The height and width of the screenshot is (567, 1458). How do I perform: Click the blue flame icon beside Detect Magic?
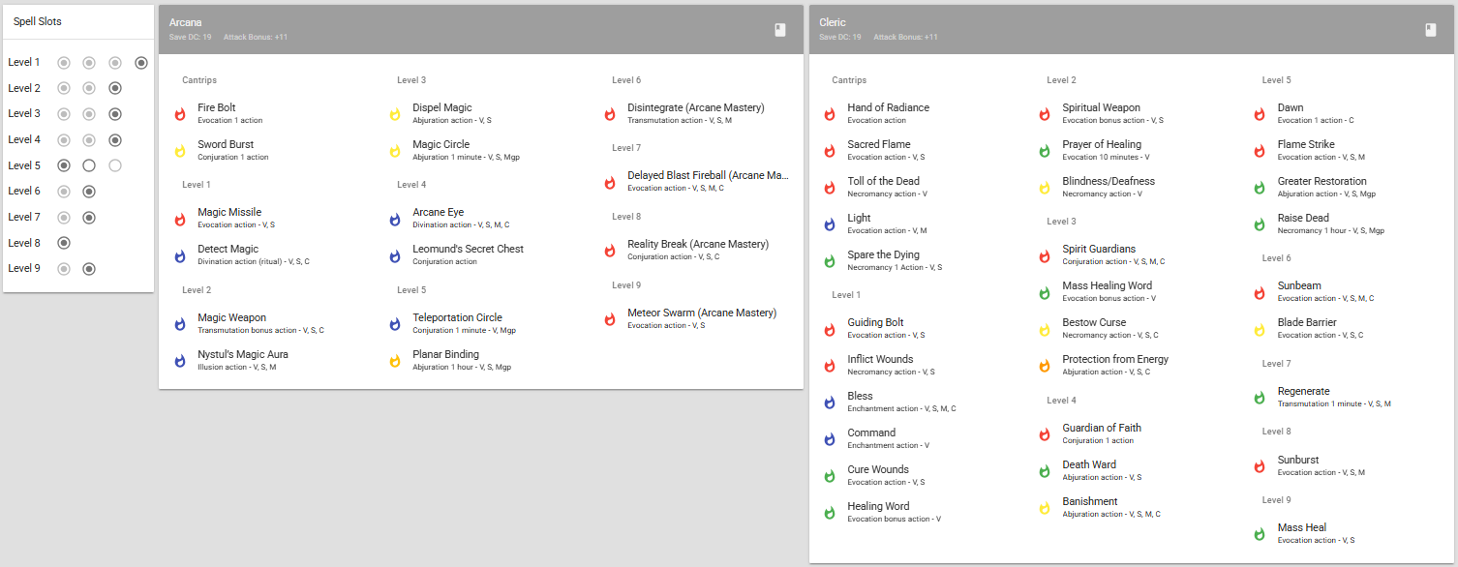179,255
